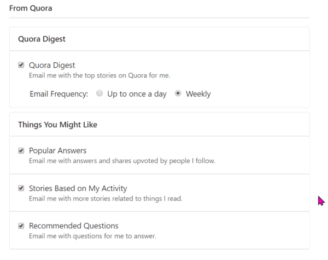Viewport: 328px width, 260px height.
Task: Click "more stories related to things I read" text
Action: [x=106, y=198]
